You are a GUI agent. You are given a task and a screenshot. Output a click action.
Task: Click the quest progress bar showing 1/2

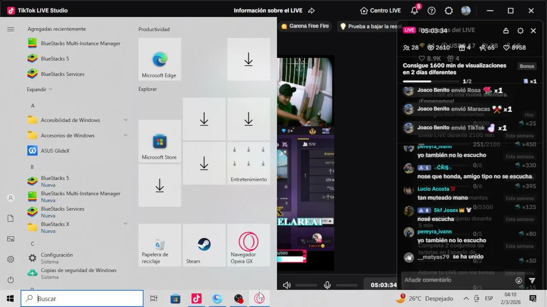(x=431, y=81)
